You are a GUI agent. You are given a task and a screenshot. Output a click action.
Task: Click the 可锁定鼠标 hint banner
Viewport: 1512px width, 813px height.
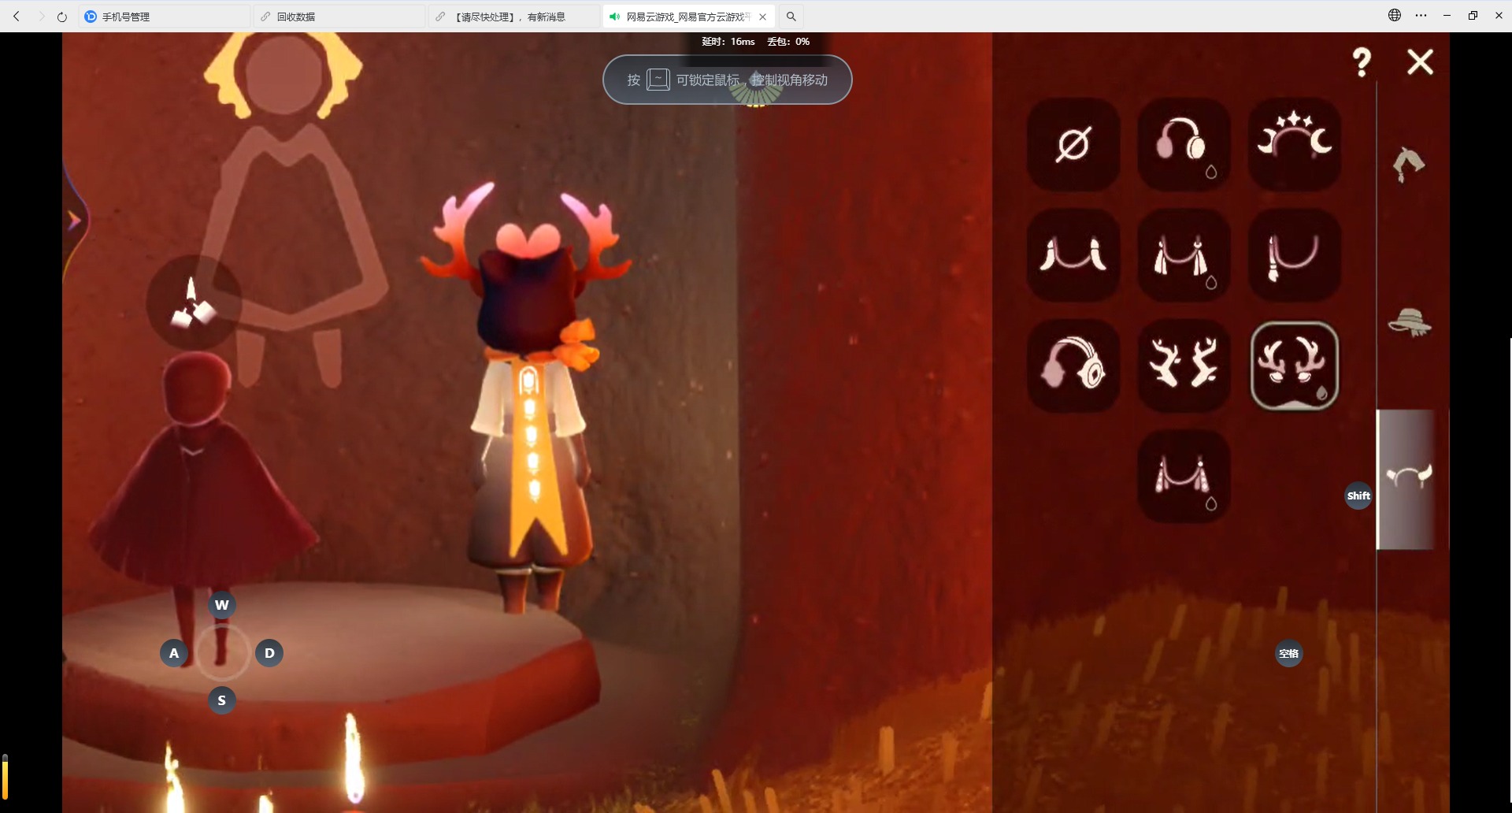(728, 80)
